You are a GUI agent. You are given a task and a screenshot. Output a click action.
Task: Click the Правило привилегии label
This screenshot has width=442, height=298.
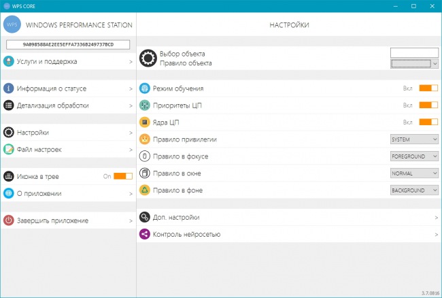click(185, 139)
